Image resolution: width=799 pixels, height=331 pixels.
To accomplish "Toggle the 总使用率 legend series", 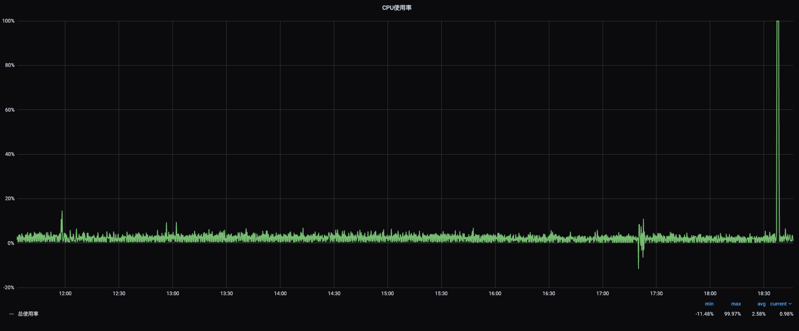I will click(x=28, y=314).
